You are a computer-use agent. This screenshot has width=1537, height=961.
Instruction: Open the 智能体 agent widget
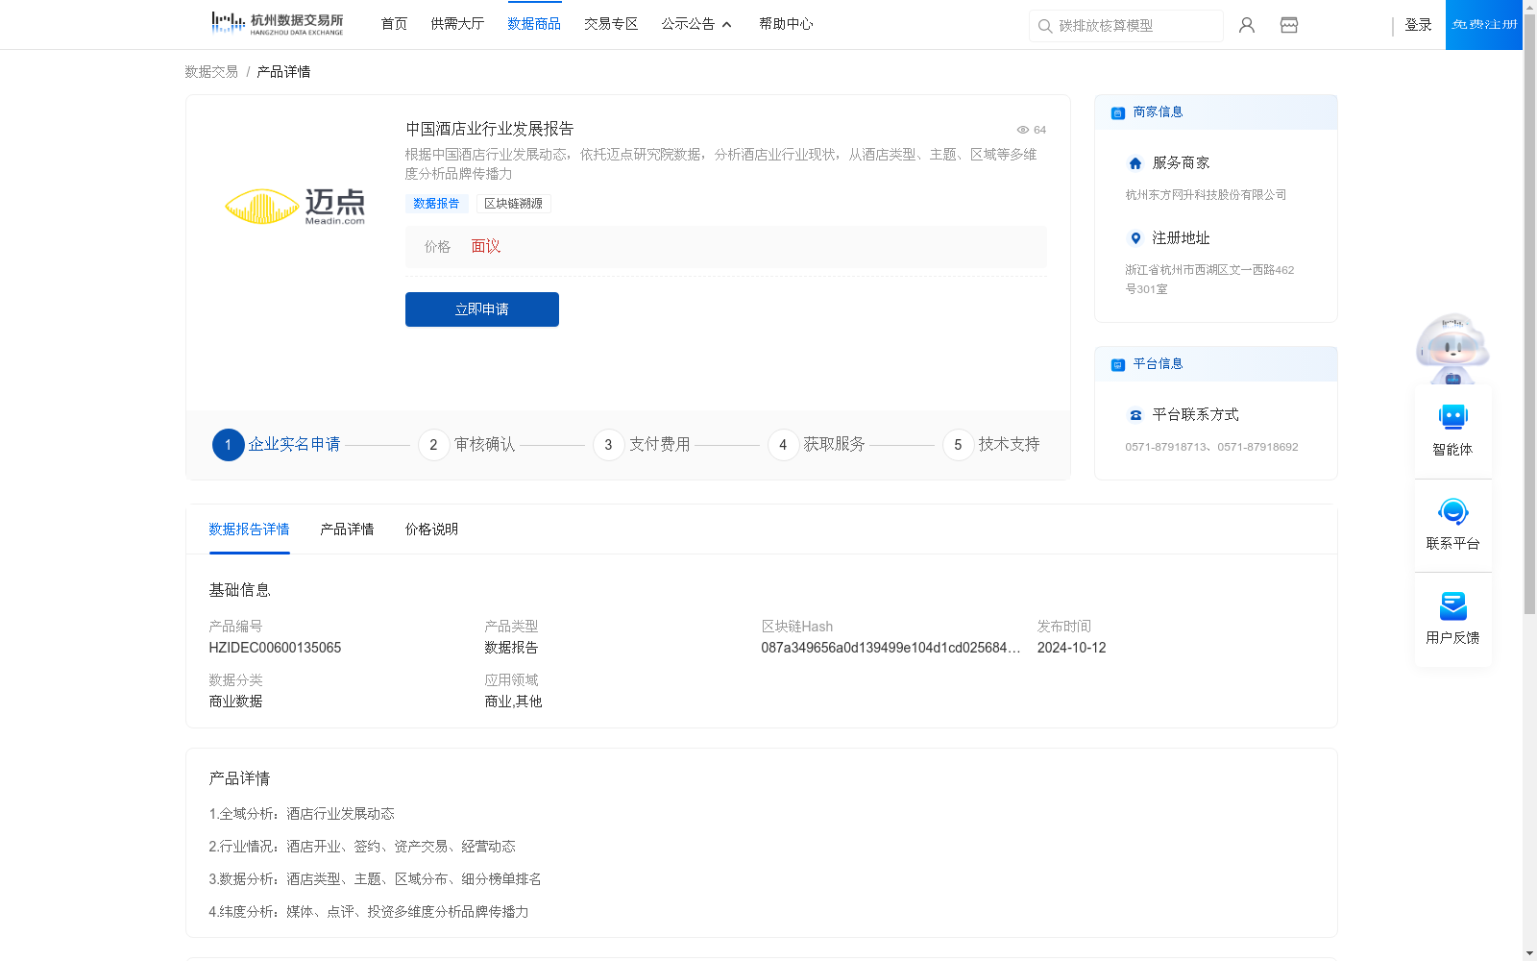point(1452,431)
